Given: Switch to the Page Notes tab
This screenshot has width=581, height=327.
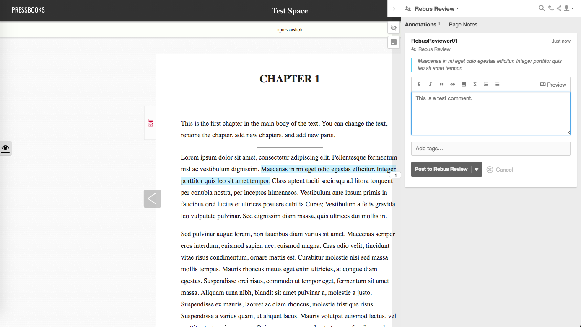Looking at the screenshot, I should pos(463,25).
